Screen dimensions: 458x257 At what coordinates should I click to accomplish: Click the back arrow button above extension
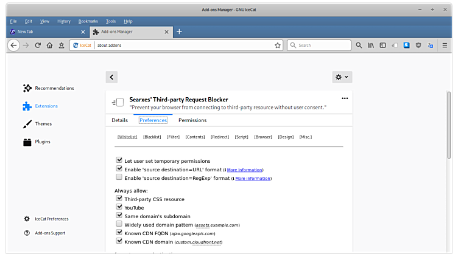tap(111, 77)
